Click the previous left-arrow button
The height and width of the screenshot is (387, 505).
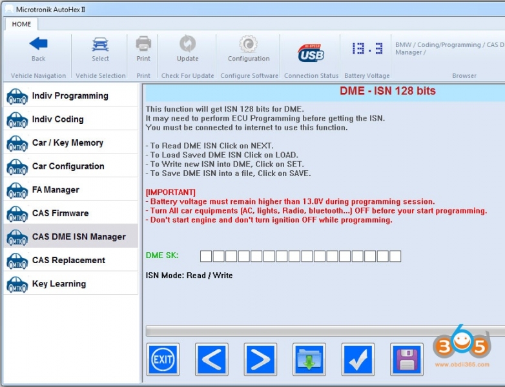[x=212, y=359]
